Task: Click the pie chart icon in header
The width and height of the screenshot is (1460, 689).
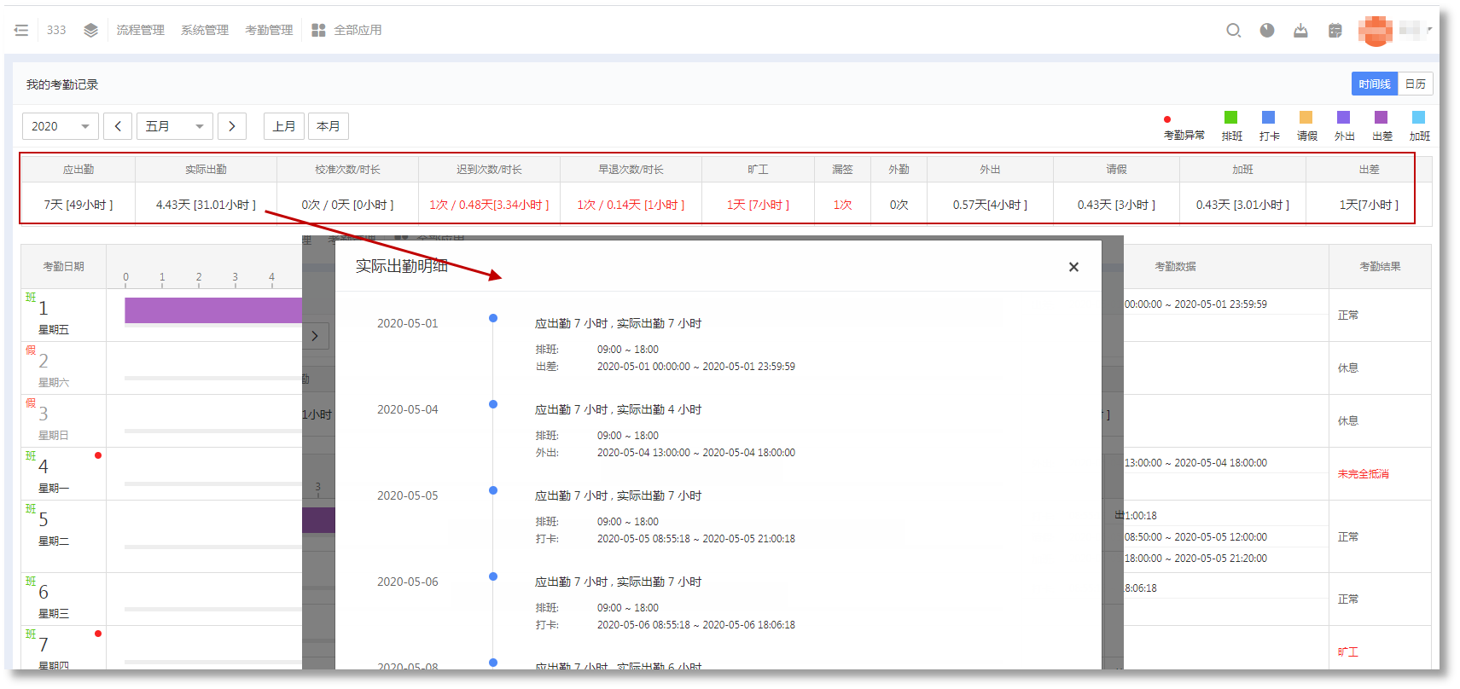Action: (x=1267, y=30)
